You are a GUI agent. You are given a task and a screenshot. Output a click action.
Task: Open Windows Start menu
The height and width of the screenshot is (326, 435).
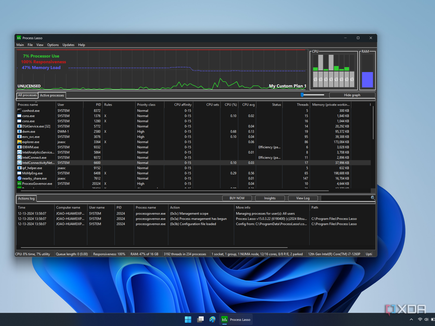(188, 319)
